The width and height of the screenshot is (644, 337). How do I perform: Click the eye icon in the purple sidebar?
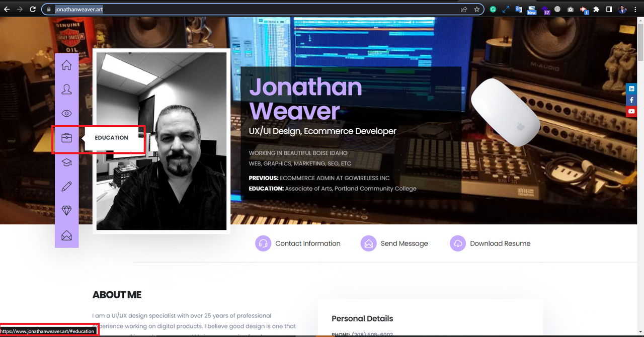pyautogui.click(x=66, y=113)
